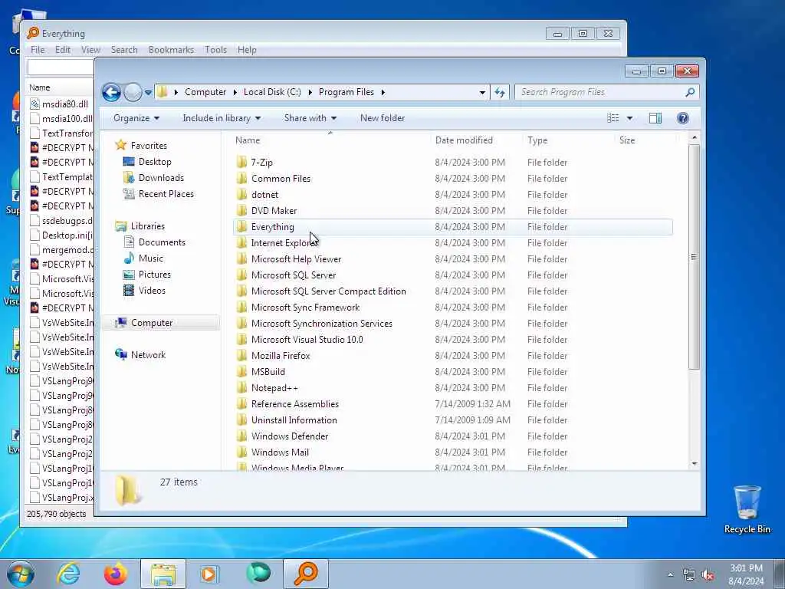Click the file list scroll up arrow
Viewport: 785px width, 589px height.
point(694,137)
